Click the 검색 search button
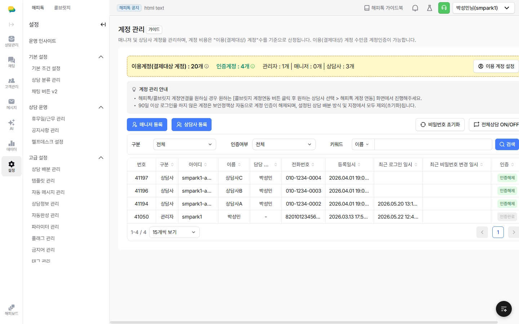 click(507, 144)
